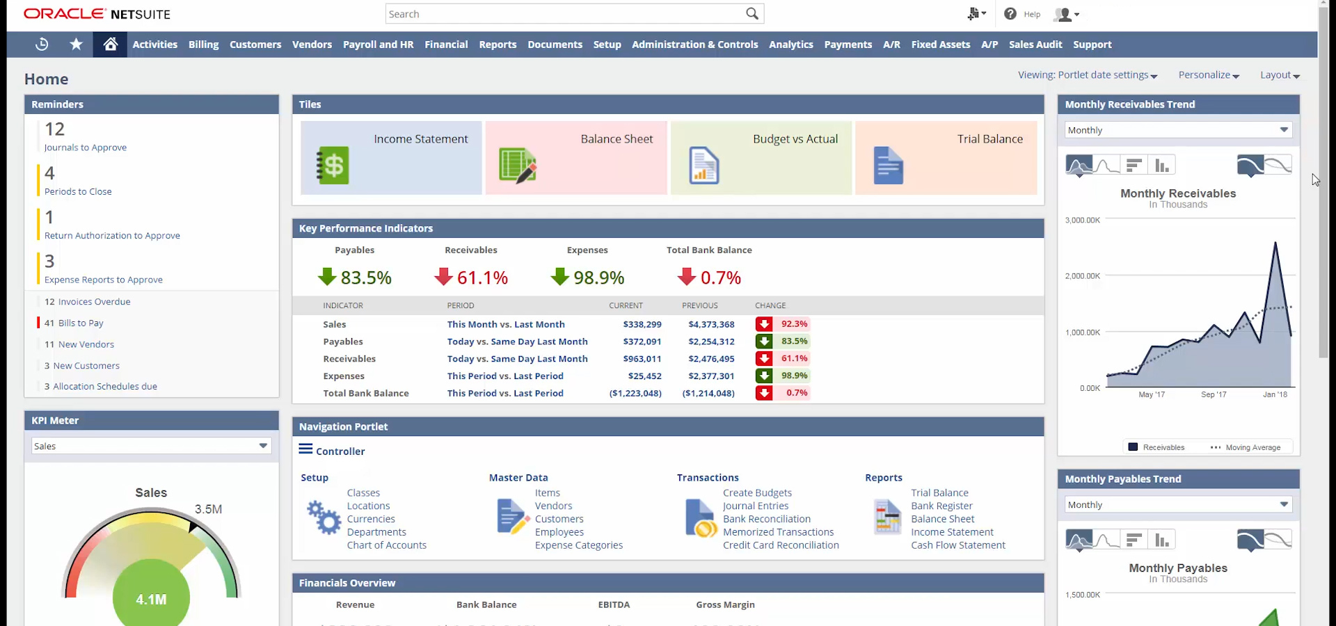Open the Reports menu in navigation bar
1336x626 pixels.
pyautogui.click(x=498, y=45)
